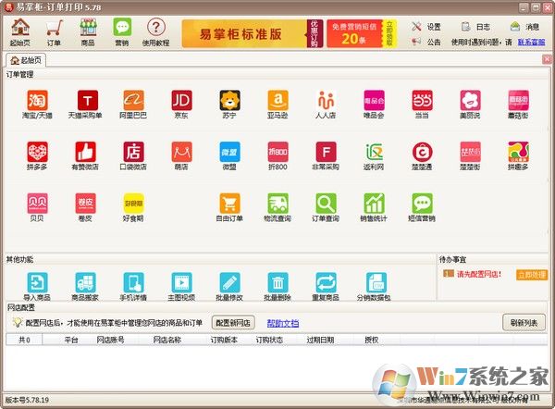Click the 唯品会 icon
This screenshot has width=555, height=409.
374,101
